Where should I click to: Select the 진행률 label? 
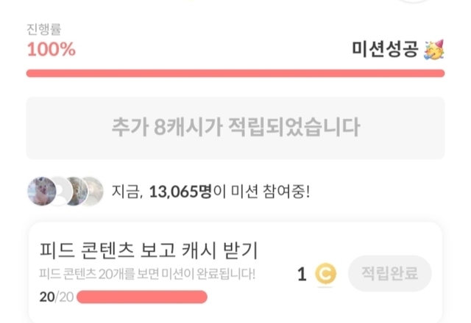(x=44, y=31)
